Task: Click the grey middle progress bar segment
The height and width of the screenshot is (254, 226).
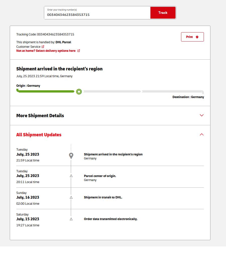Action: coord(112,92)
